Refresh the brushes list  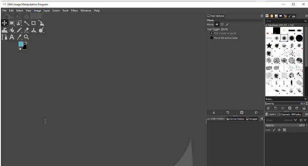tap(297, 108)
